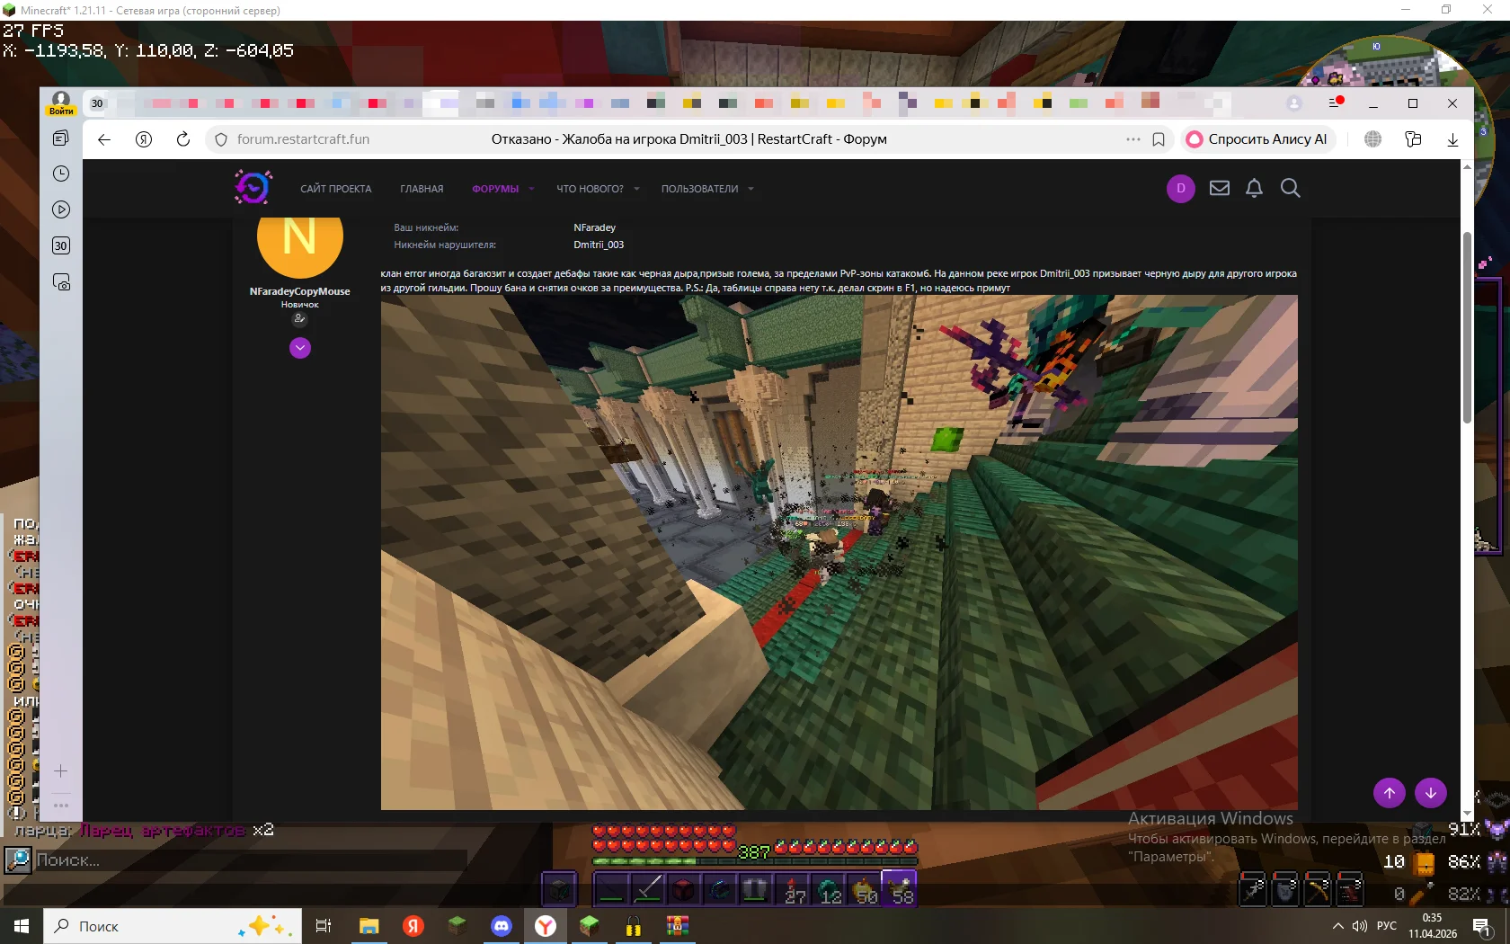Click the browser reload page icon
Image resolution: width=1510 pixels, height=944 pixels.
[x=183, y=139]
